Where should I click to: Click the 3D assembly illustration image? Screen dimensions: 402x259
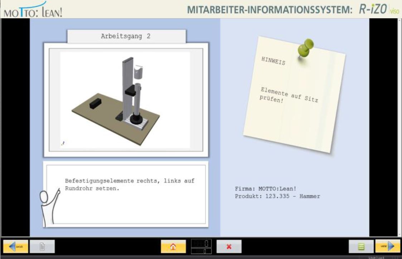[x=125, y=100]
